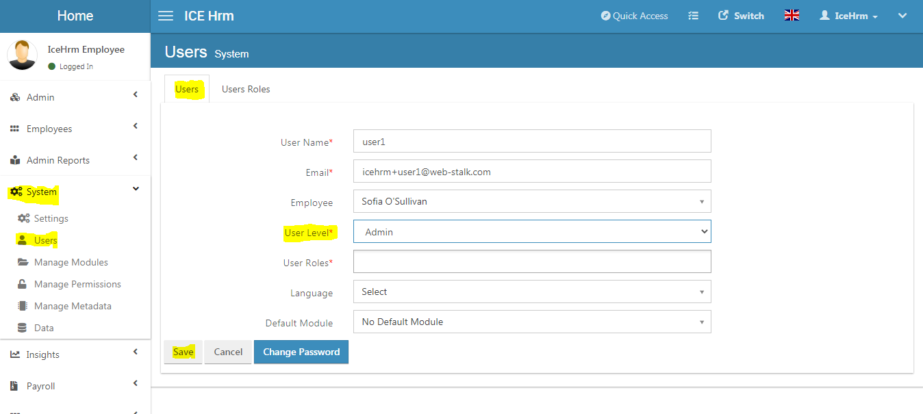The image size is (923, 414).
Task: Open Users under System menu
Action: [x=46, y=240]
